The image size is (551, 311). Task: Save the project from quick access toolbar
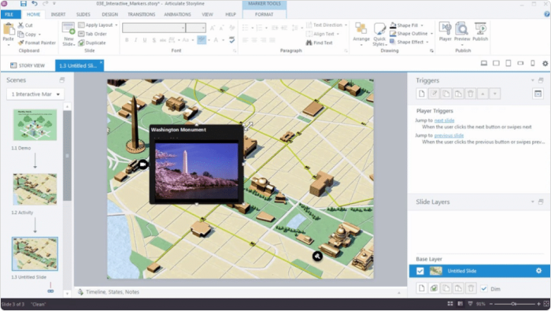tap(23, 3)
